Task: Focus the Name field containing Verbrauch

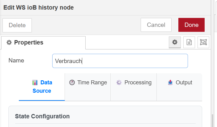Action: click(x=120, y=61)
